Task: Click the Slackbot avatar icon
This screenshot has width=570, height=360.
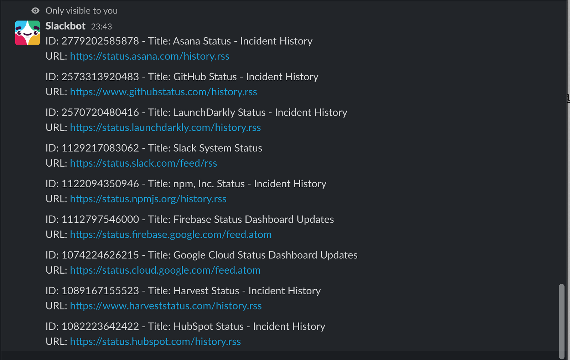Action: pyautogui.click(x=27, y=33)
